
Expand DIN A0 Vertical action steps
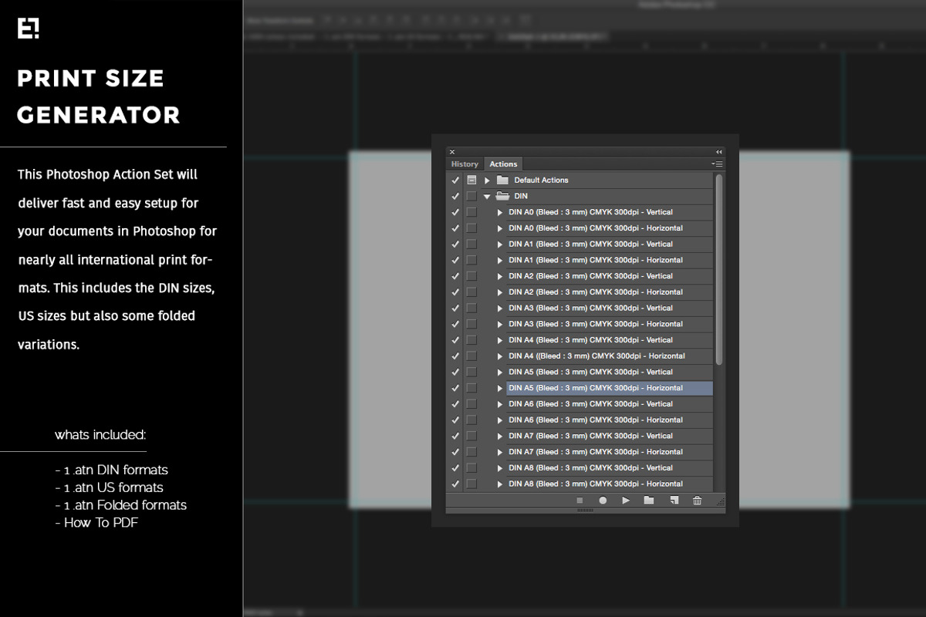point(500,212)
